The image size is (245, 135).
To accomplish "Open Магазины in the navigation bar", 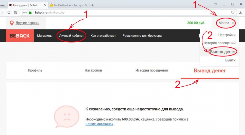I will click(x=45, y=36).
